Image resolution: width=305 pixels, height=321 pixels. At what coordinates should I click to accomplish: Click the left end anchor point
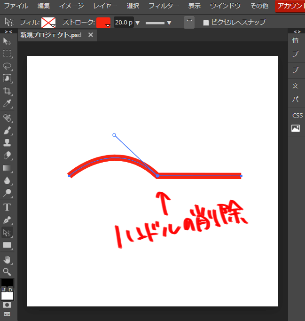point(70,176)
